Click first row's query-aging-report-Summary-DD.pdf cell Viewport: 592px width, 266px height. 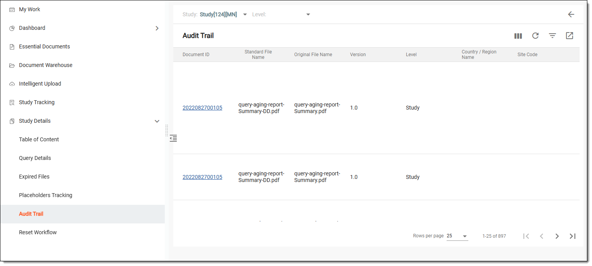pyautogui.click(x=261, y=108)
